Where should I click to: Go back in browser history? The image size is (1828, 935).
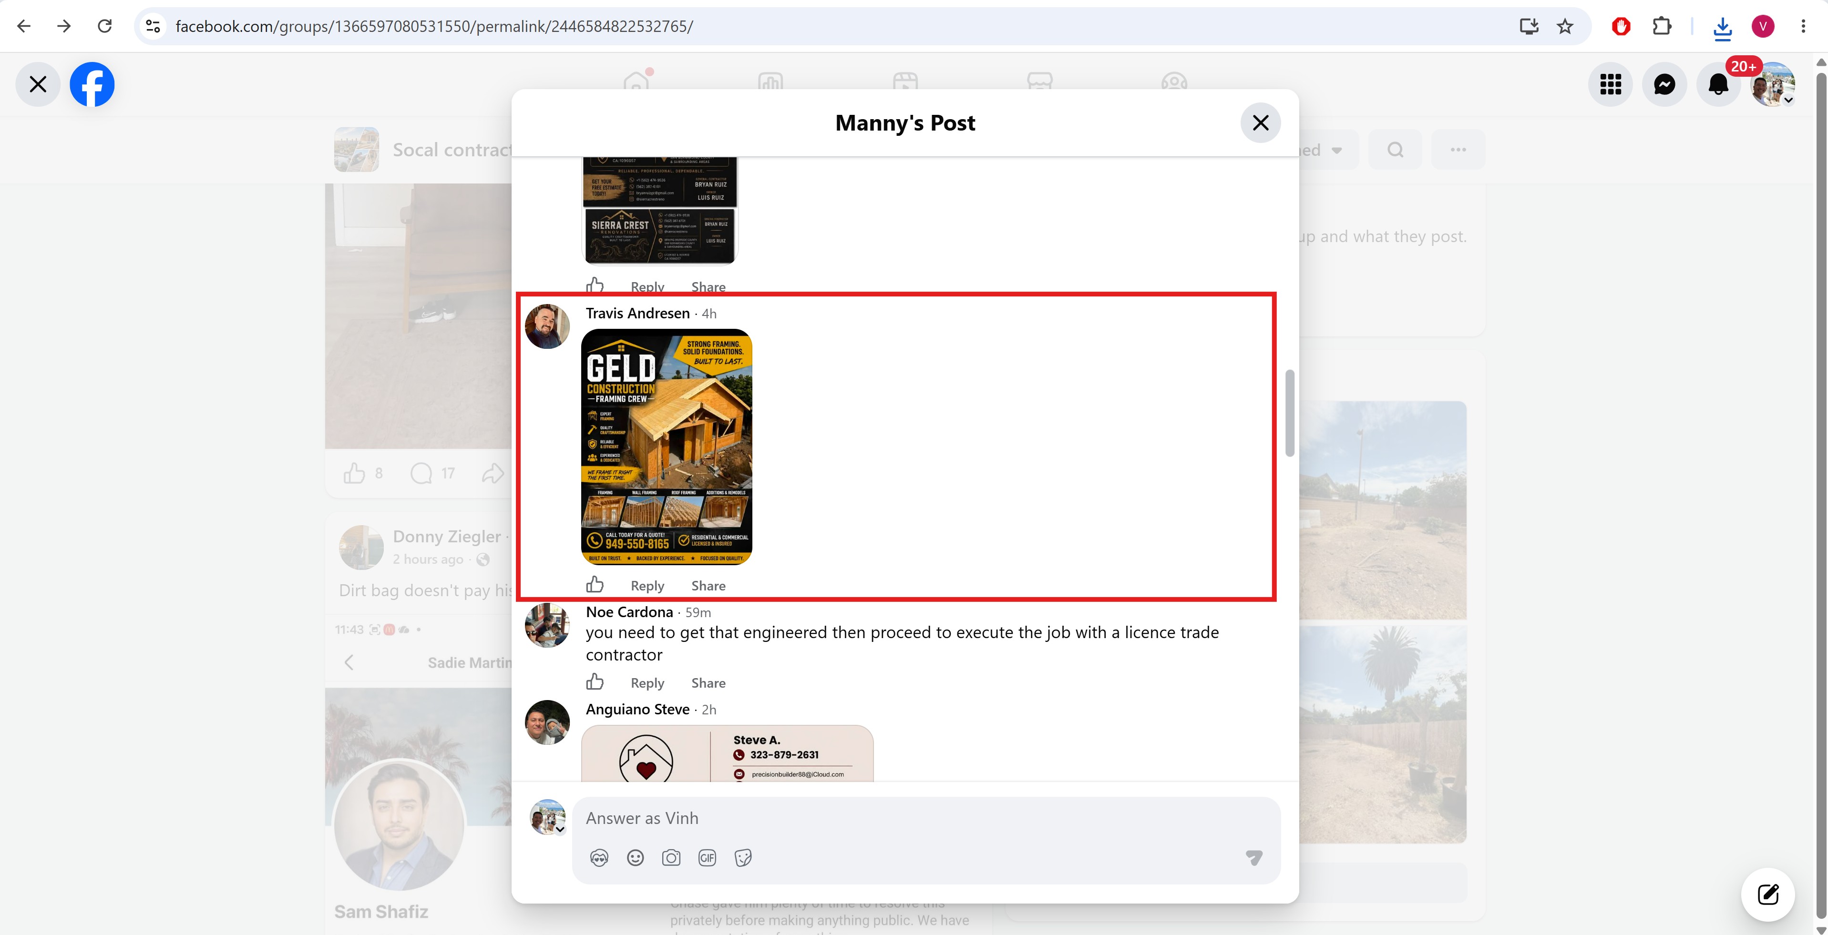coord(23,26)
